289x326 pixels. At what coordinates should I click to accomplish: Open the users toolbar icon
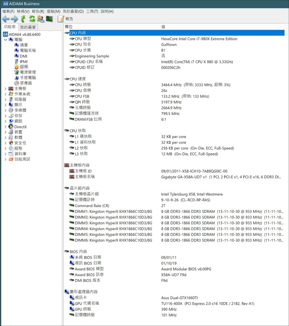(41, 19)
